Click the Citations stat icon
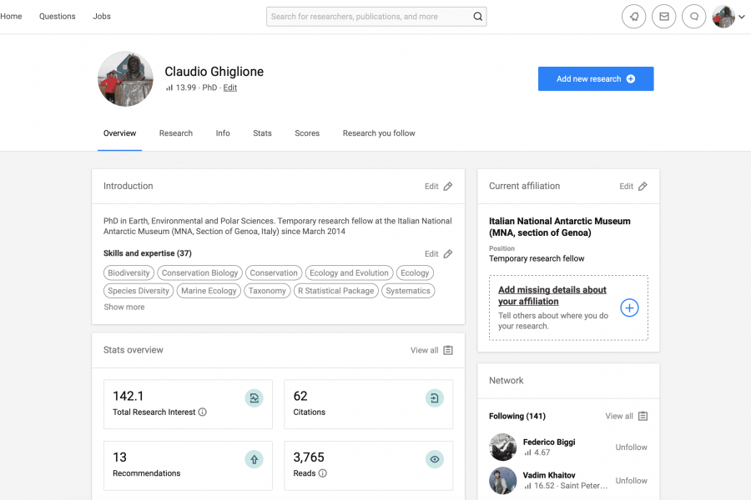Image resolution: width=751 pixels, height=500 pixels. (x=435, y=398)
